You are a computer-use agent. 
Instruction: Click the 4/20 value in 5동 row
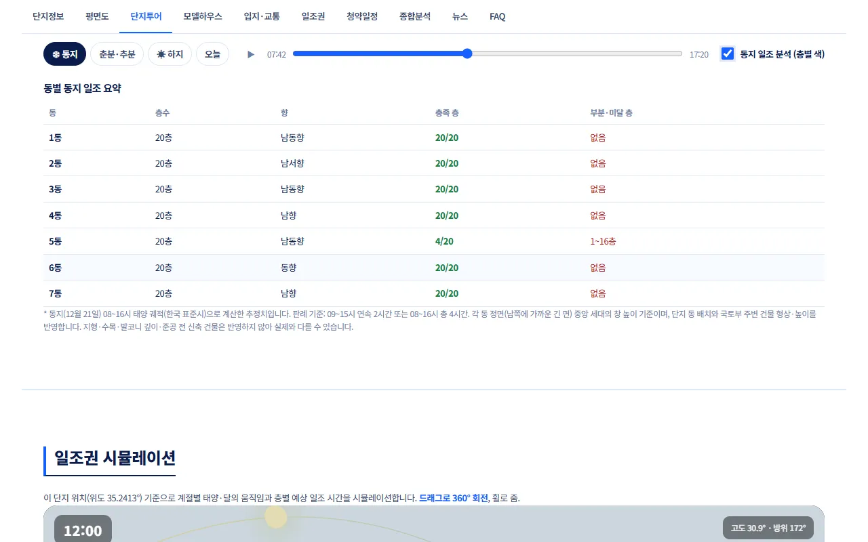(444, 241)
